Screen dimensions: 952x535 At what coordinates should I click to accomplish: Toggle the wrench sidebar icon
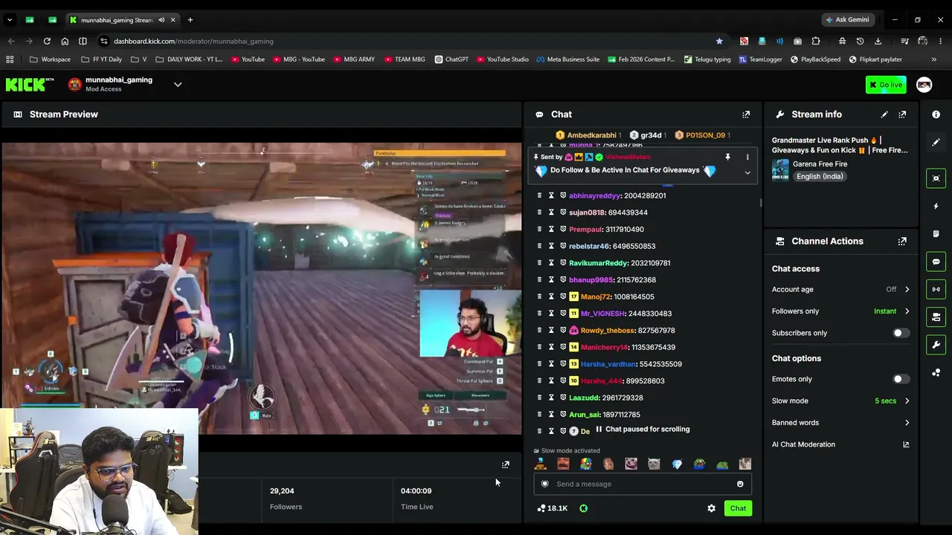point(936,345)
